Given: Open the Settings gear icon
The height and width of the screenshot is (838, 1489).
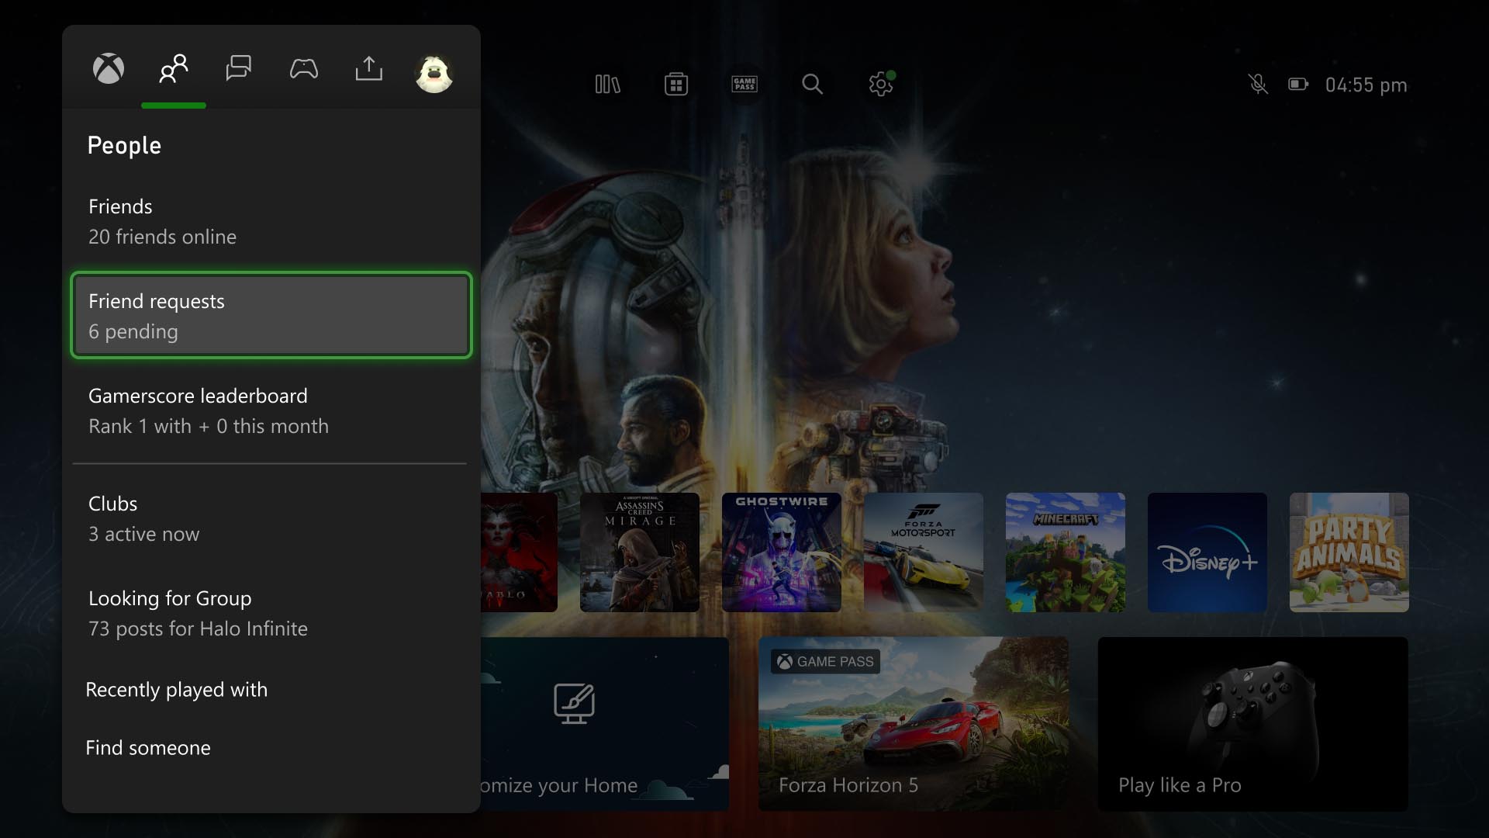Looking at the screenshot, I should click(879, 84).
